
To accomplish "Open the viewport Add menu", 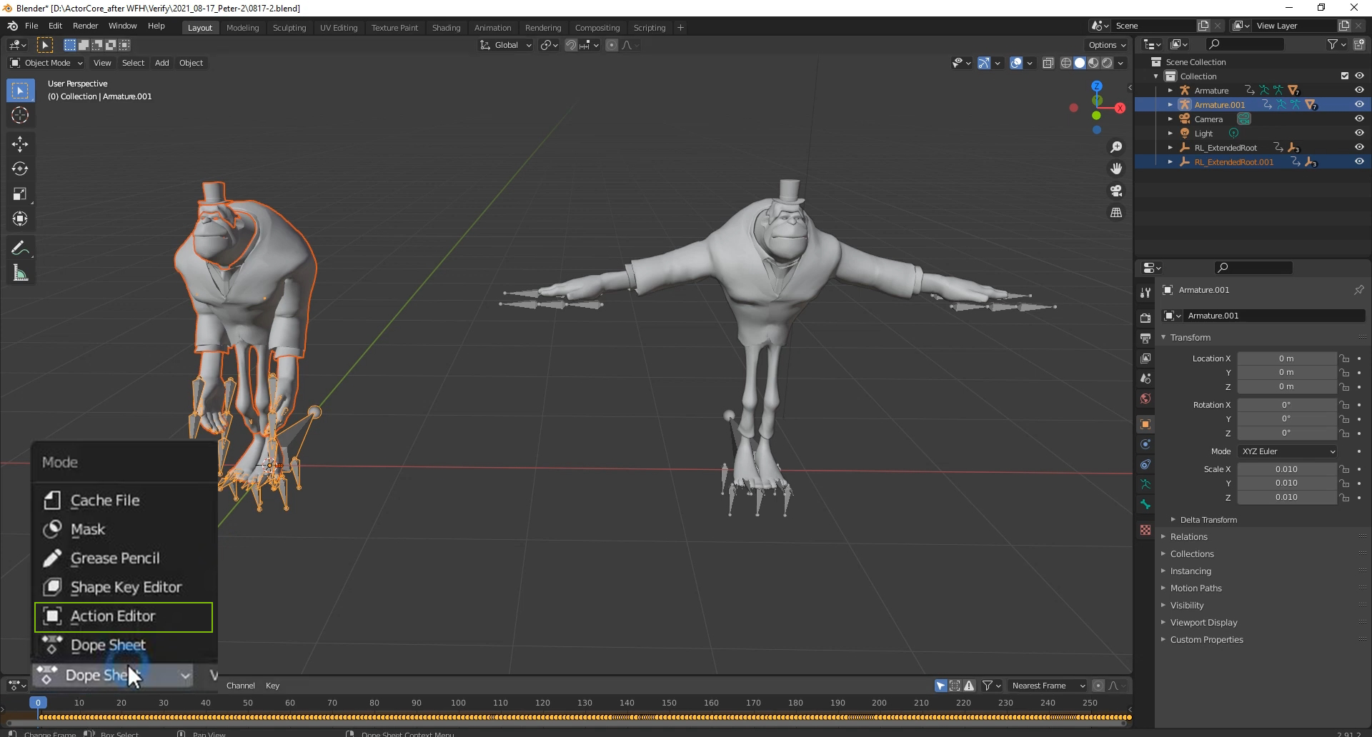I will coord(162,63).
